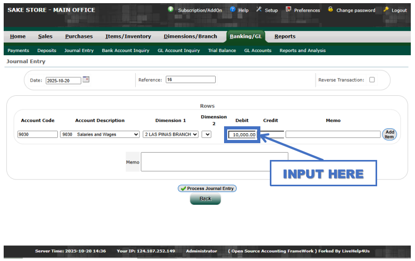Focus the Reference number field
This screenshot has width=415, height=261.
coord(190,80)
